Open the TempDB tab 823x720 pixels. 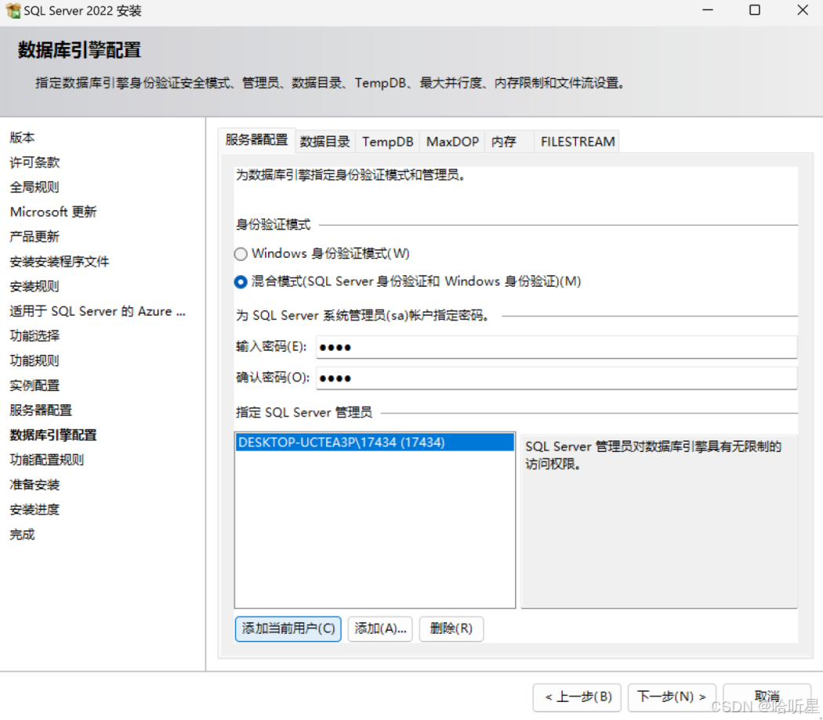387,142
